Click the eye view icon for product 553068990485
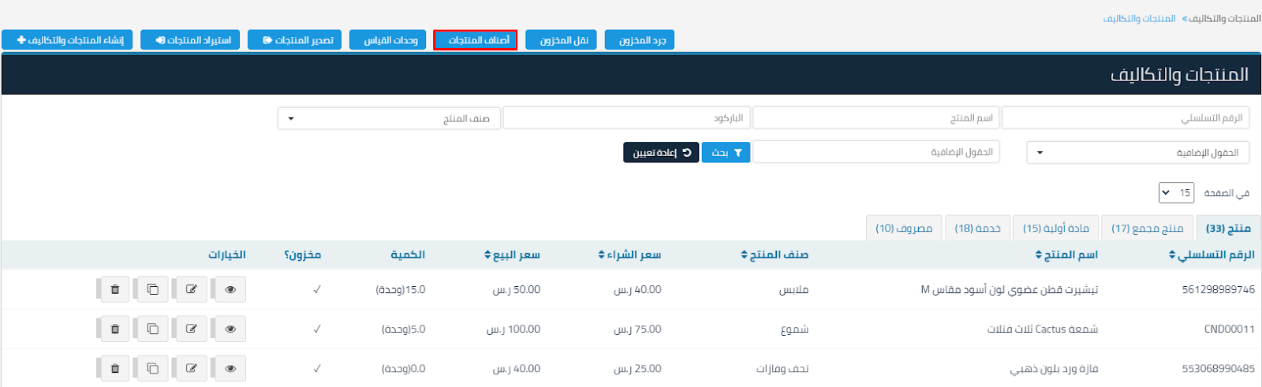Viewport: 1262px width, 387px height. click(230, 368)
